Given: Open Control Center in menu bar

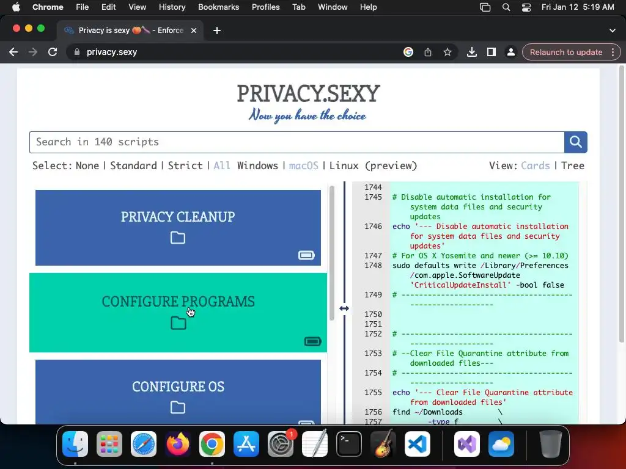Looking at the screenshot, I should pyautogui.click(x=526, y=7).
